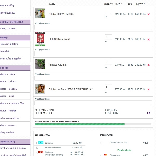Delete Střih Ottobre - overal item
Viewport: 156px width, 156px height.
point(149,40)
